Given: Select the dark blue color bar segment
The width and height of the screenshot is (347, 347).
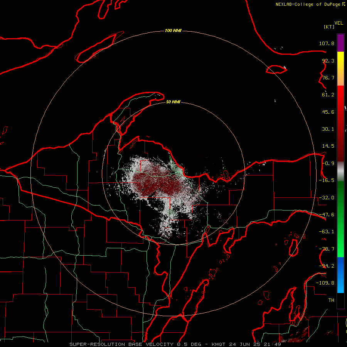Looking at the screenshot, I should (x=340, y=266).
